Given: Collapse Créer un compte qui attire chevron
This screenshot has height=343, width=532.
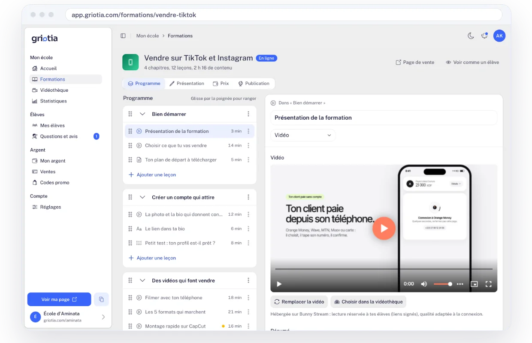Looking at the screenshot, I should pos(142,197).
